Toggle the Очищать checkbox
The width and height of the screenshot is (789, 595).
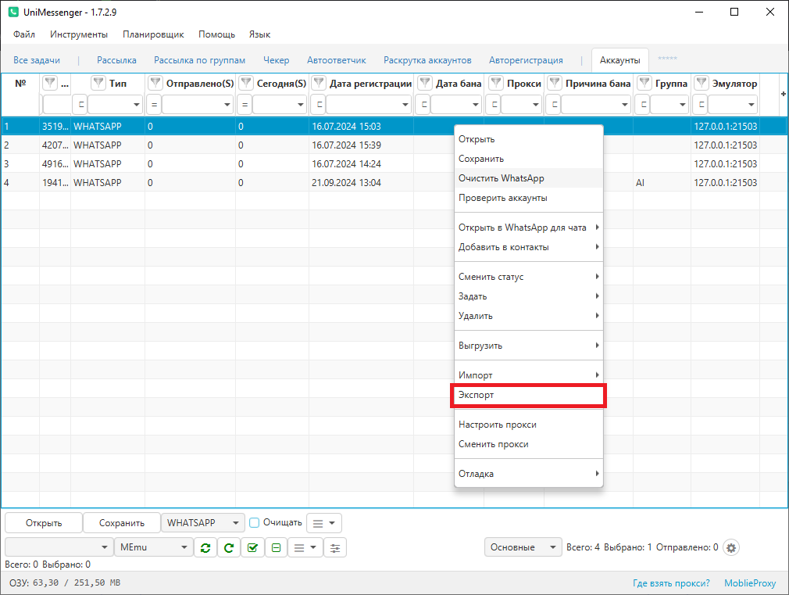click(254, 523)
